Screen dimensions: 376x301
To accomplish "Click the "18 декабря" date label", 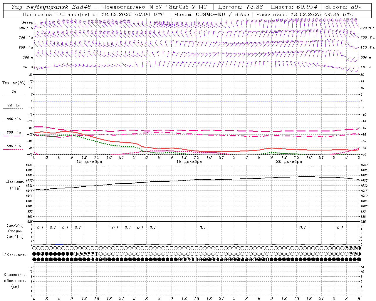I will [89, 162].
